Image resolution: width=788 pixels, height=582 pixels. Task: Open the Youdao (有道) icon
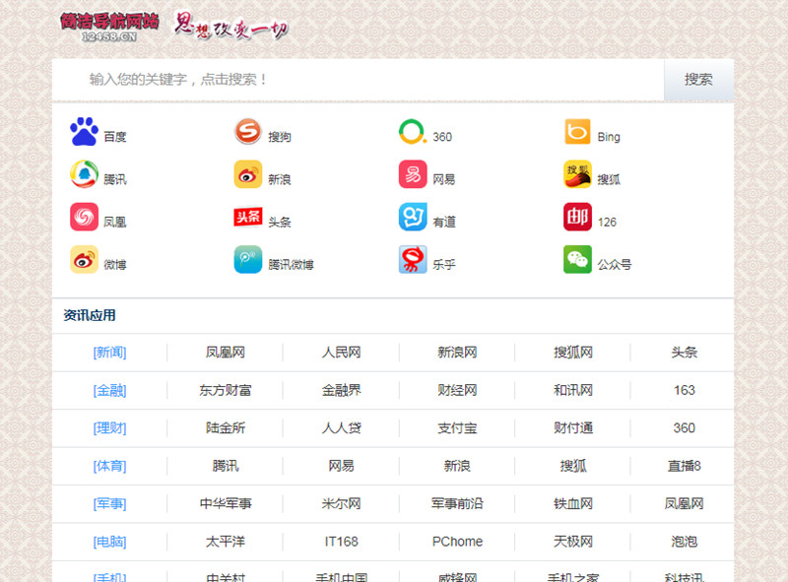point(413,217)
